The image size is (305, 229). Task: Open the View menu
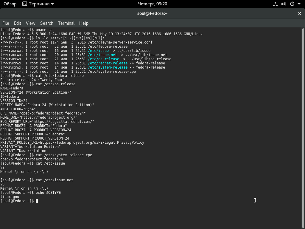pos(31,23)
